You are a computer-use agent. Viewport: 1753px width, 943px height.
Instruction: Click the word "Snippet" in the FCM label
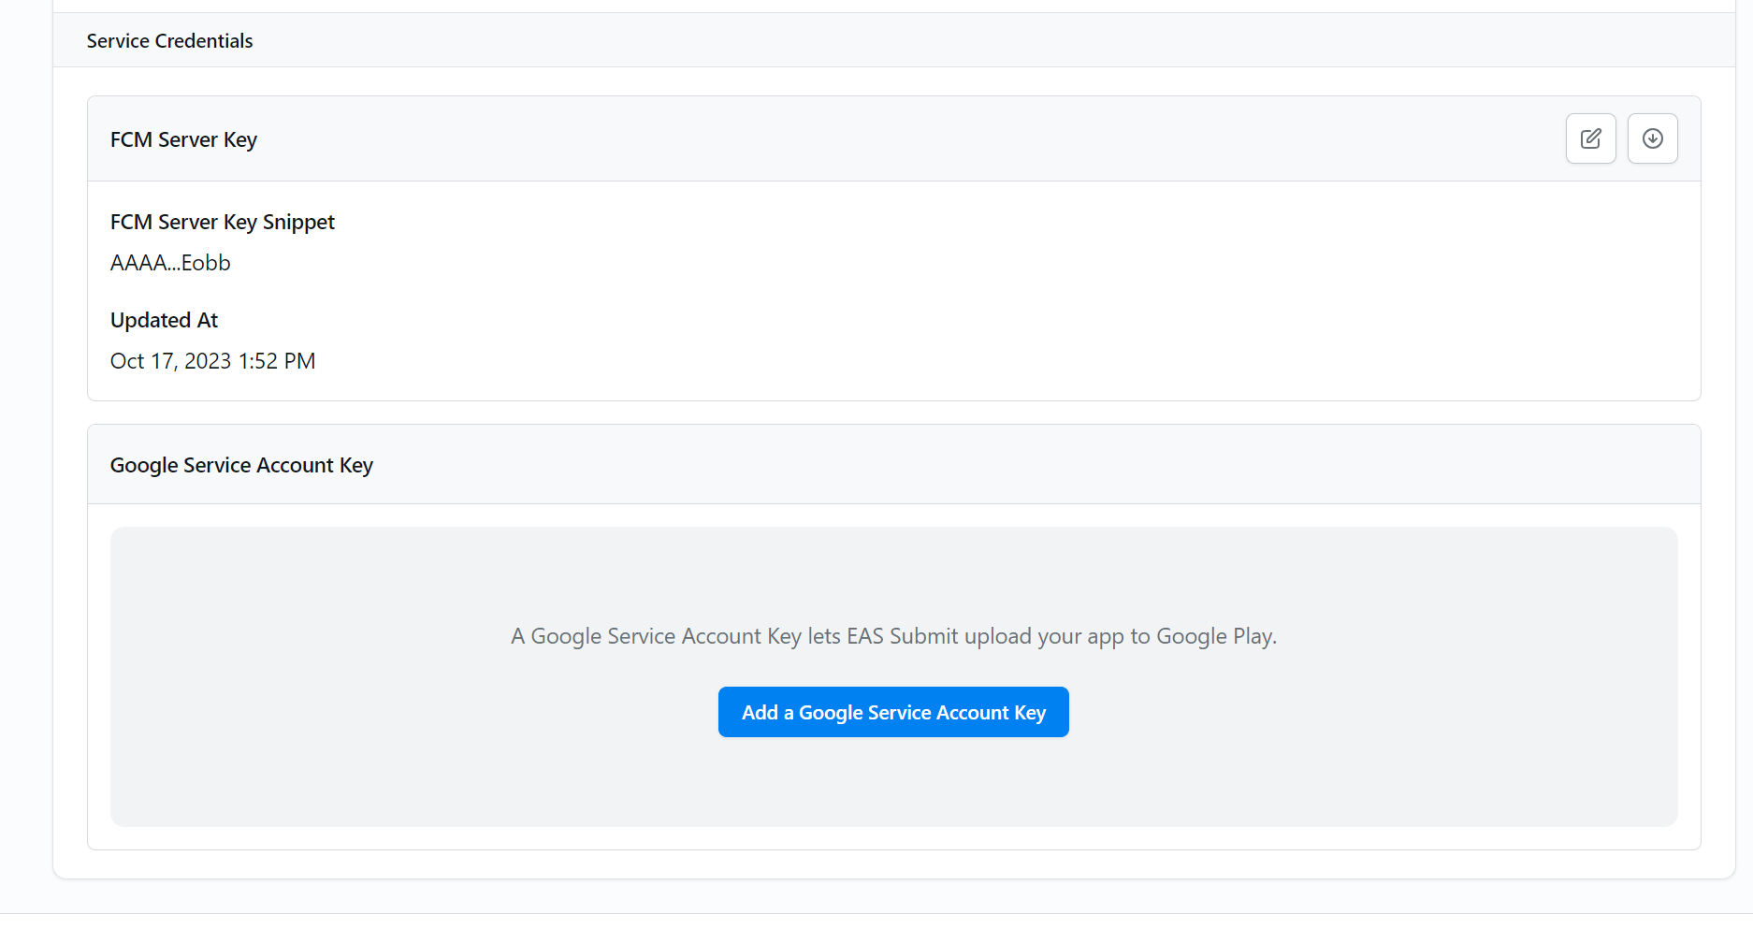click(x=298, y=222)
